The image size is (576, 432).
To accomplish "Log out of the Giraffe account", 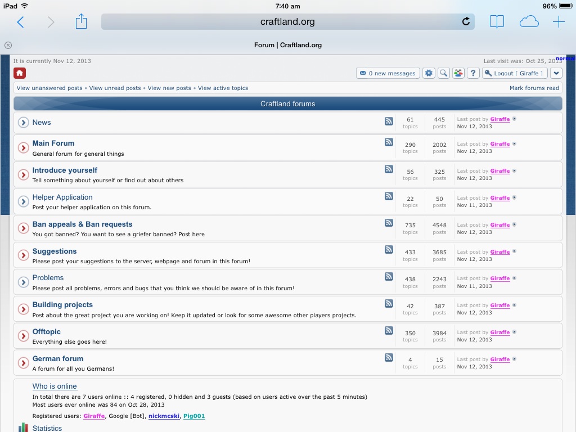I will click(515, 73).
